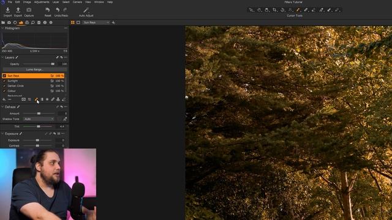The width and height of the screenshot is (392, 220).
Task: Open the Camera menu
Action: pyautogui.click(x=77, y=2)
